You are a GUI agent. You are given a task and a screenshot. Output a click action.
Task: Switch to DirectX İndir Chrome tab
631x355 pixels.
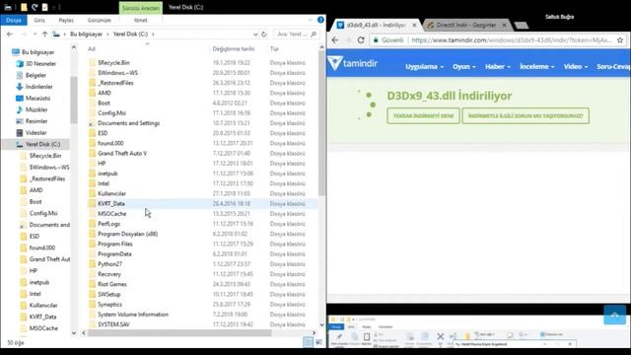point(466,25)
